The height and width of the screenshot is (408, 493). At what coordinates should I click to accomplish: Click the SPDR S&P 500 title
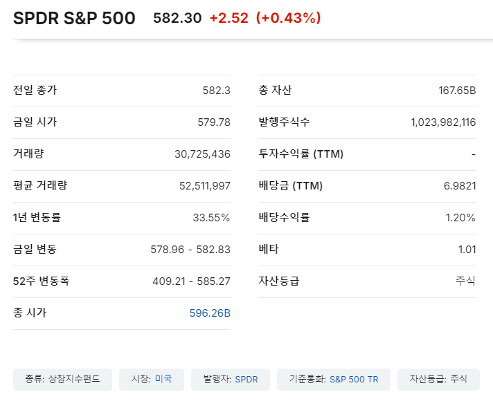click(x=75, y=19)
